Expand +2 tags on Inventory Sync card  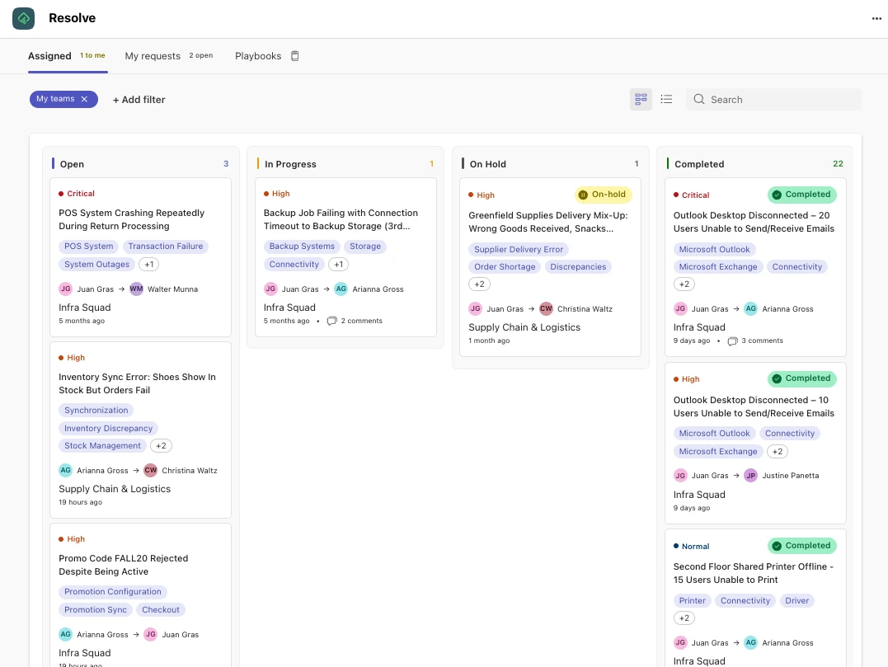(161, 445)
